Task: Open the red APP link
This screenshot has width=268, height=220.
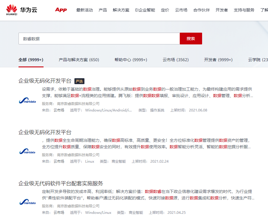Action: point(61,10)
